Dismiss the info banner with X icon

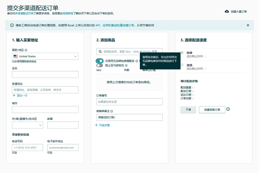point(248,25)
